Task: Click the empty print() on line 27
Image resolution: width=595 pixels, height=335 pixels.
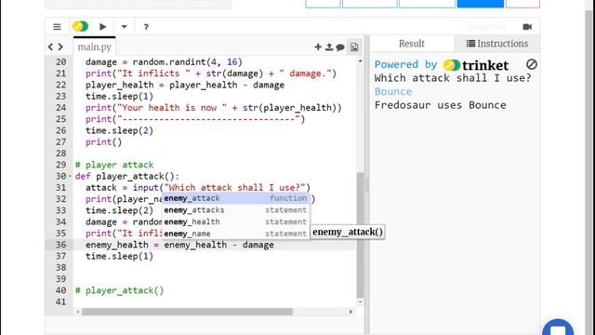Action: point(103,142)
